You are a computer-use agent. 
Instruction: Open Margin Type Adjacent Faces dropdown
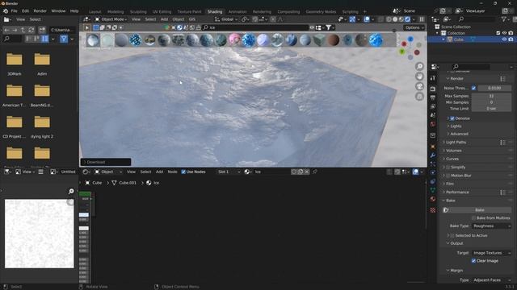pyautogui.click(x=491, y=280)
